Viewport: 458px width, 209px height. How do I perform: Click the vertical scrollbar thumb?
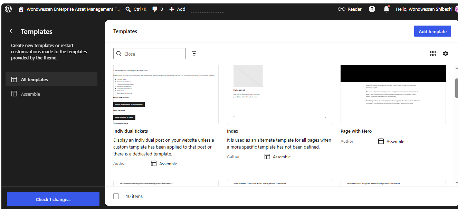coord(457,88)
